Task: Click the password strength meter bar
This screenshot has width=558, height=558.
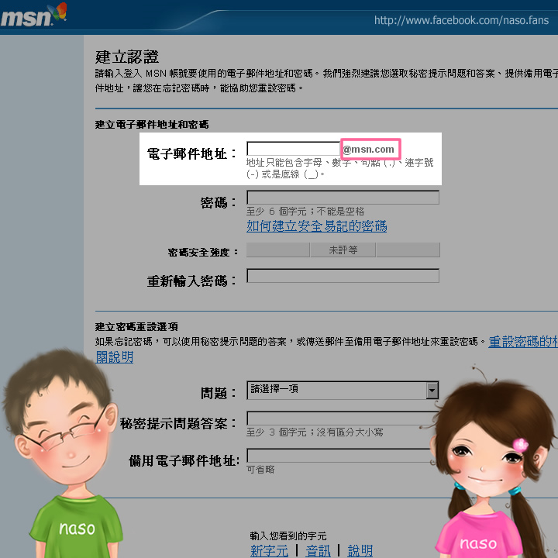Action: coord(343,250)
